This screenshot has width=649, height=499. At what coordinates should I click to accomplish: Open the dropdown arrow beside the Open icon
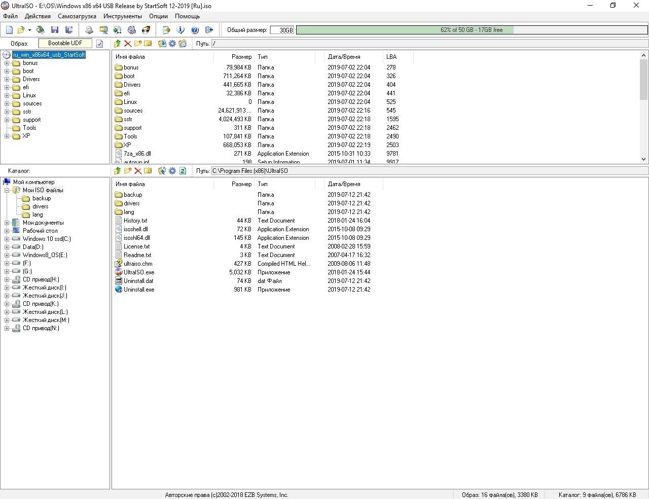pyautogui.click(x=29, y=30)
